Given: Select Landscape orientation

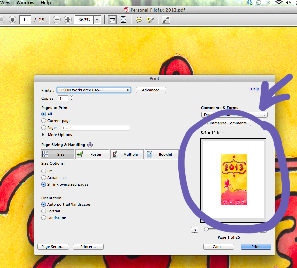Looking at the screenshot, I should tap(44, 218).
